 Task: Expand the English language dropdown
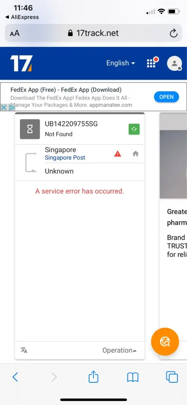coord(121,63)
